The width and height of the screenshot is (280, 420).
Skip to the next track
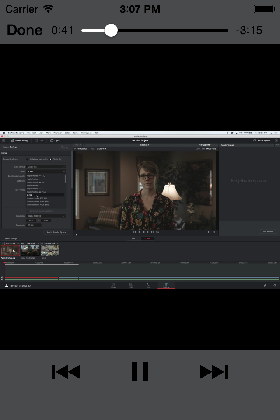213,372
